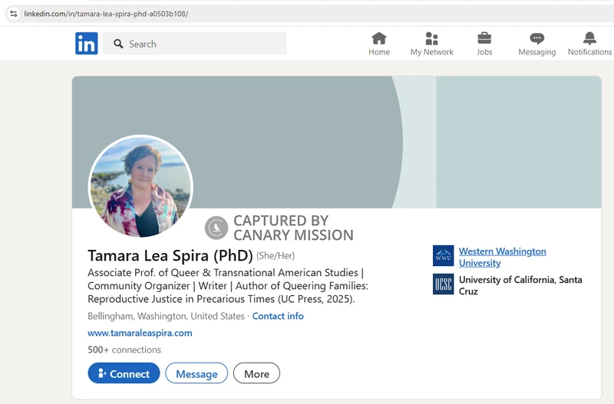The height and width of the screenshot is (404, 614).
Task: Connect with Tamara Lea Spira
Action: click(124, 373)
